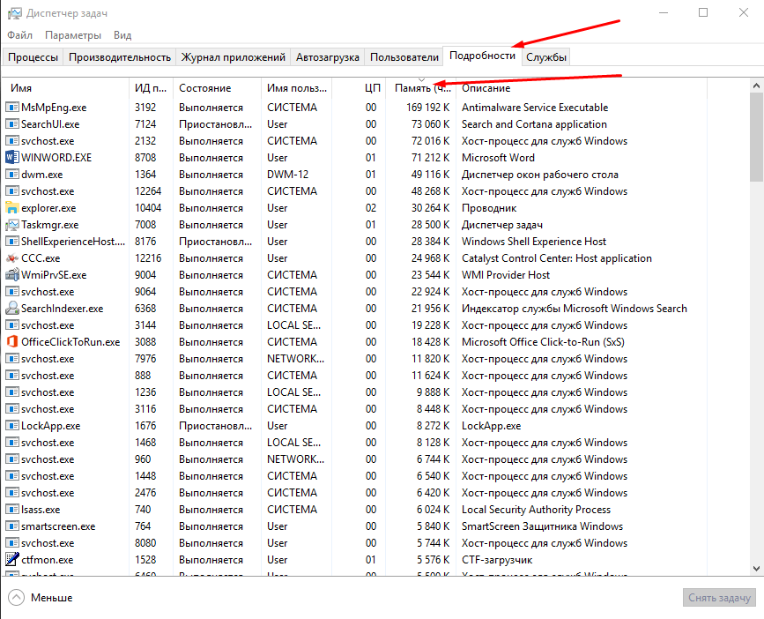Select PID 10404 cell

coord(148,207)
